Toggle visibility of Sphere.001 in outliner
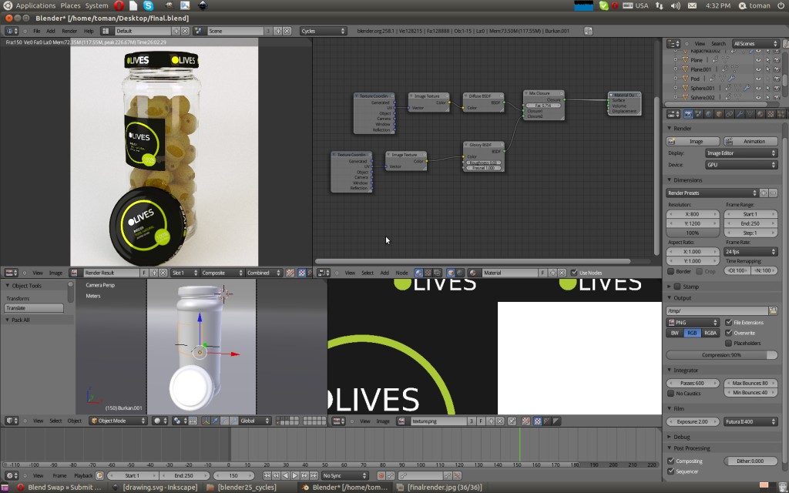Viewport: 789px width, 493px height. pyautogui.click(x=759, y=88)
